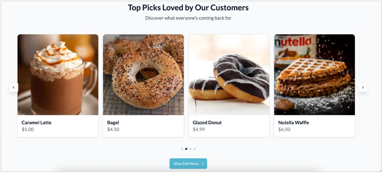This screenshot has width=382, height=173.
Task: Open the Bagel item name
Action: [113, 123]
